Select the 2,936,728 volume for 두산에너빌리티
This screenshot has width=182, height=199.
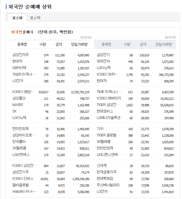168,185
